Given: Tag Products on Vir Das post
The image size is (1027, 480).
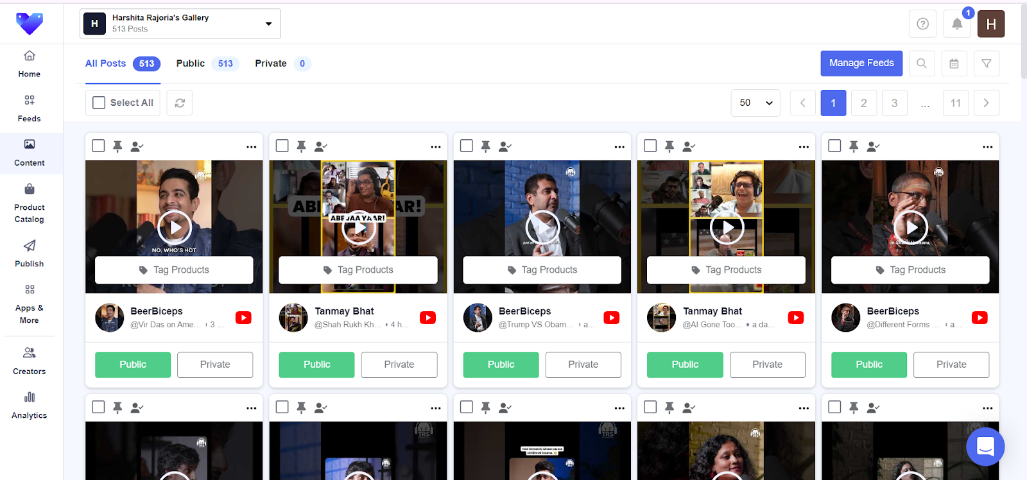Looking at the screenshot, I should 174,270.
